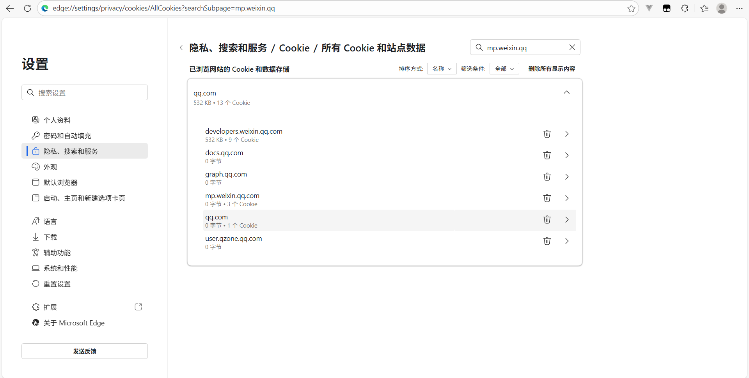Open 个人资料 settings section
Screen dimensions: 749x378
click(85, 120)
